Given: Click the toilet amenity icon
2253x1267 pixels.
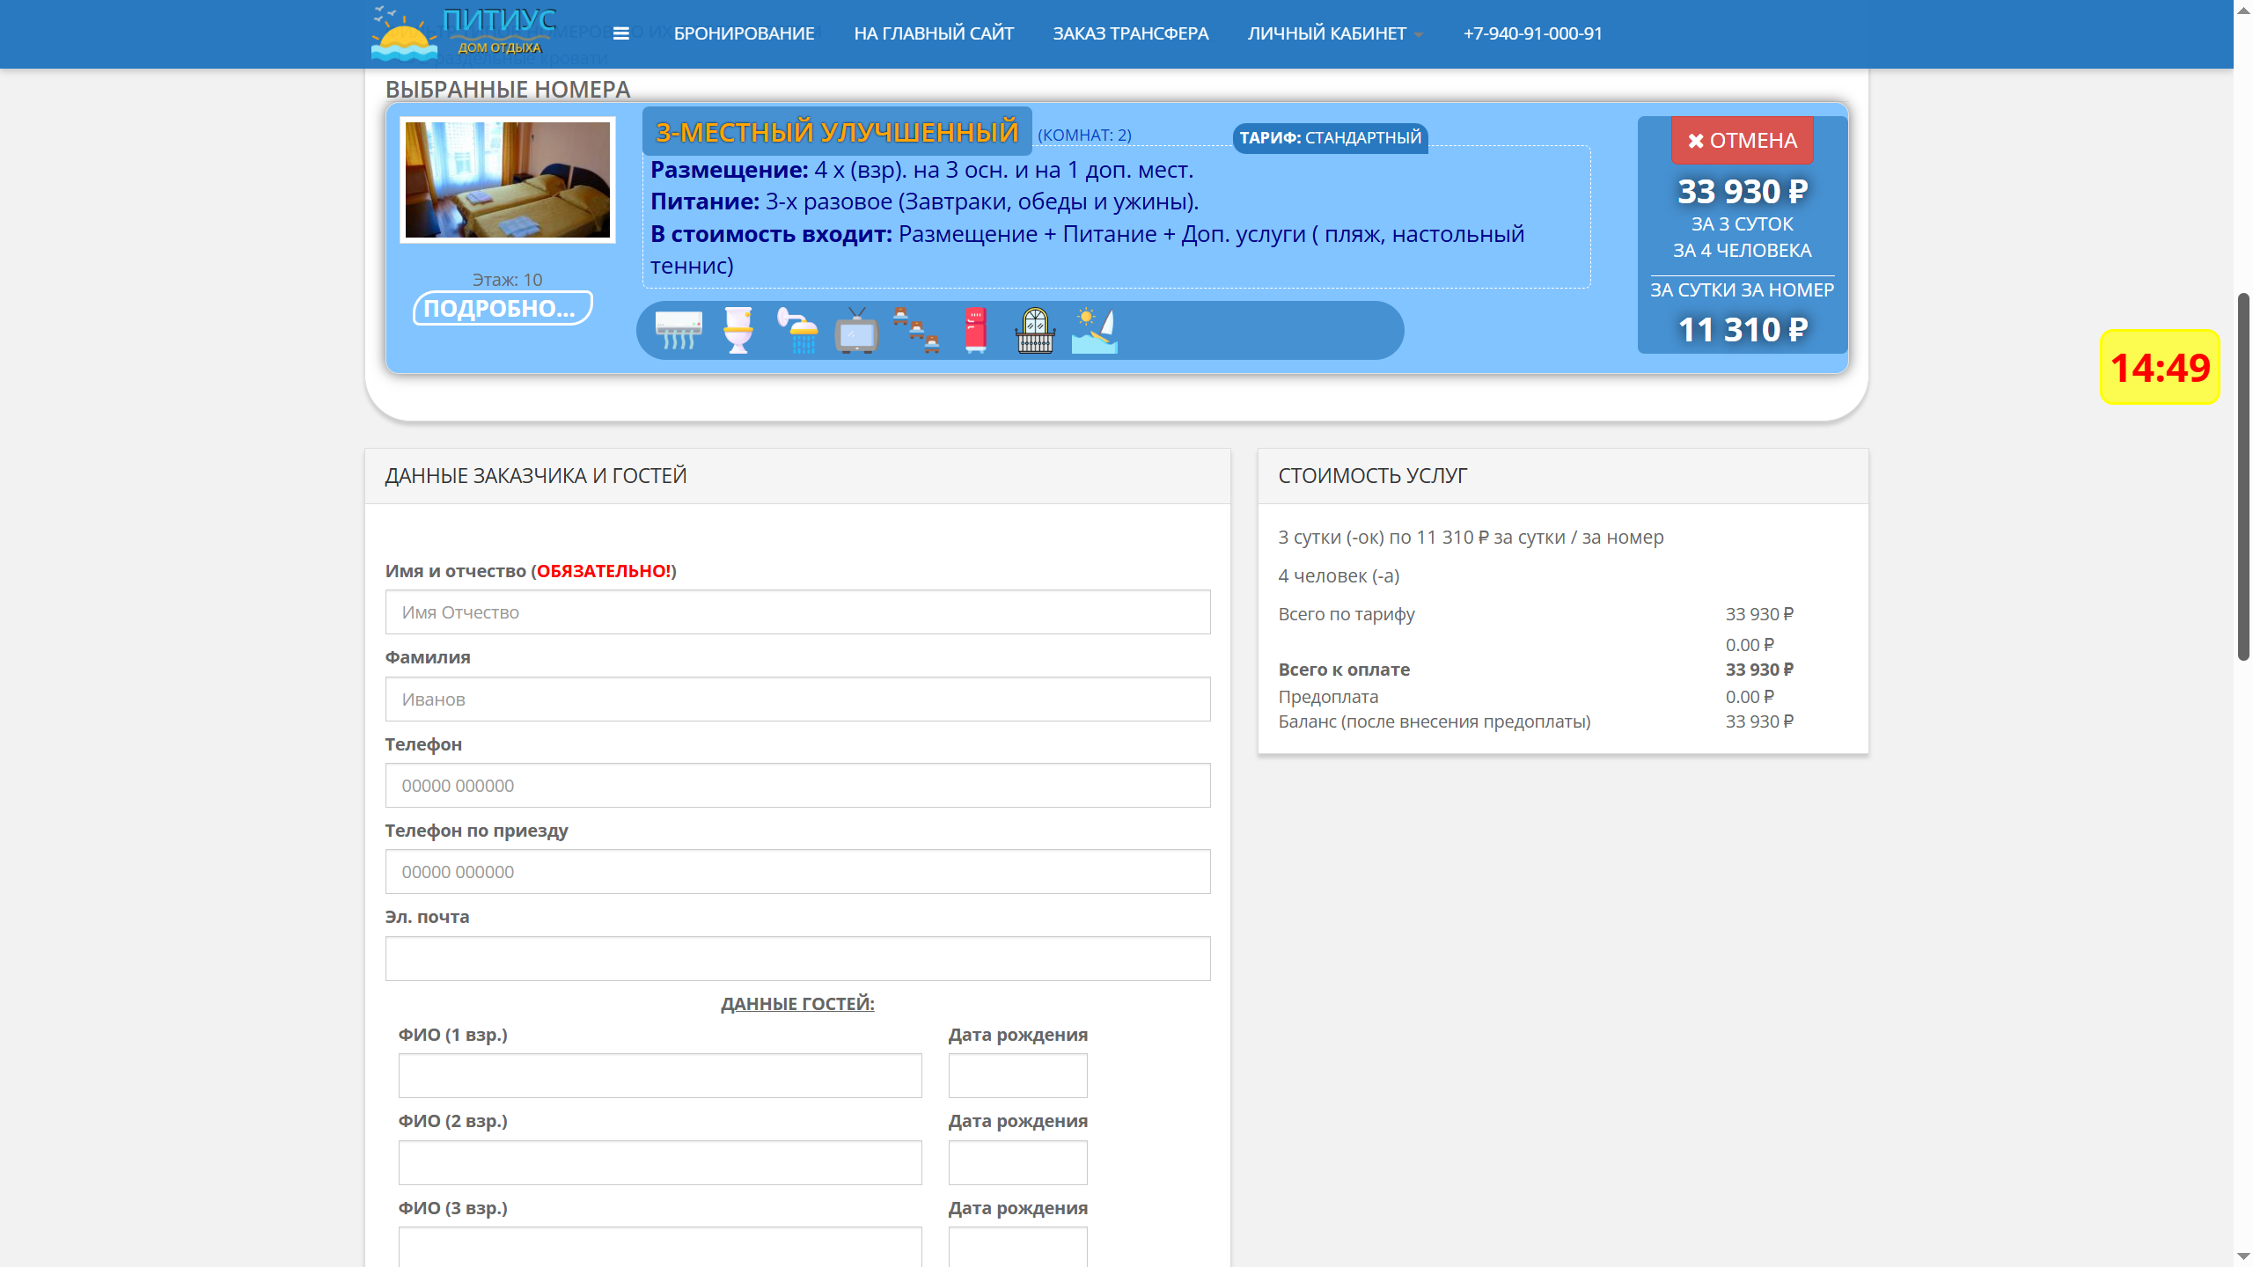Looking at the screenshot, I should 738,331.
